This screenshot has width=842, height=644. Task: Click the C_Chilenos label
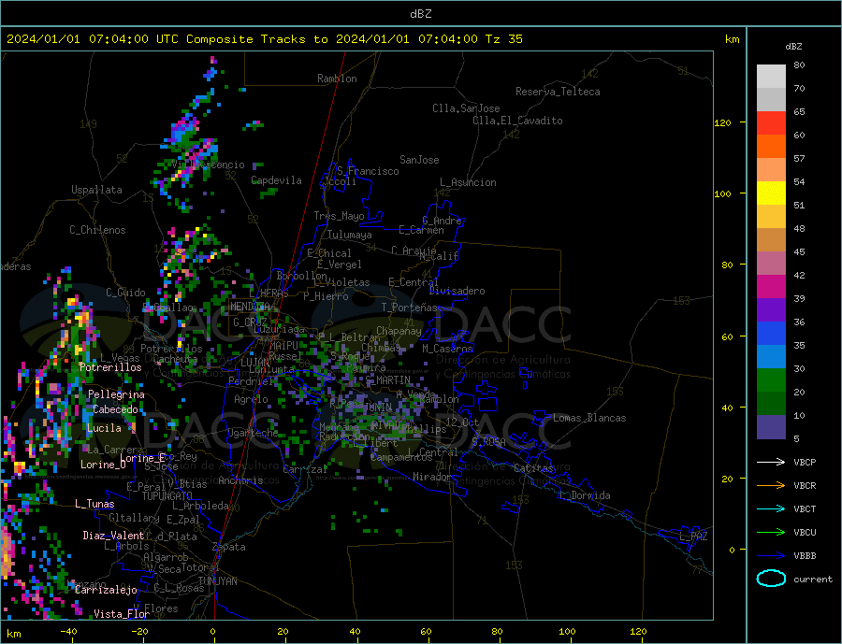pos(97,230)
